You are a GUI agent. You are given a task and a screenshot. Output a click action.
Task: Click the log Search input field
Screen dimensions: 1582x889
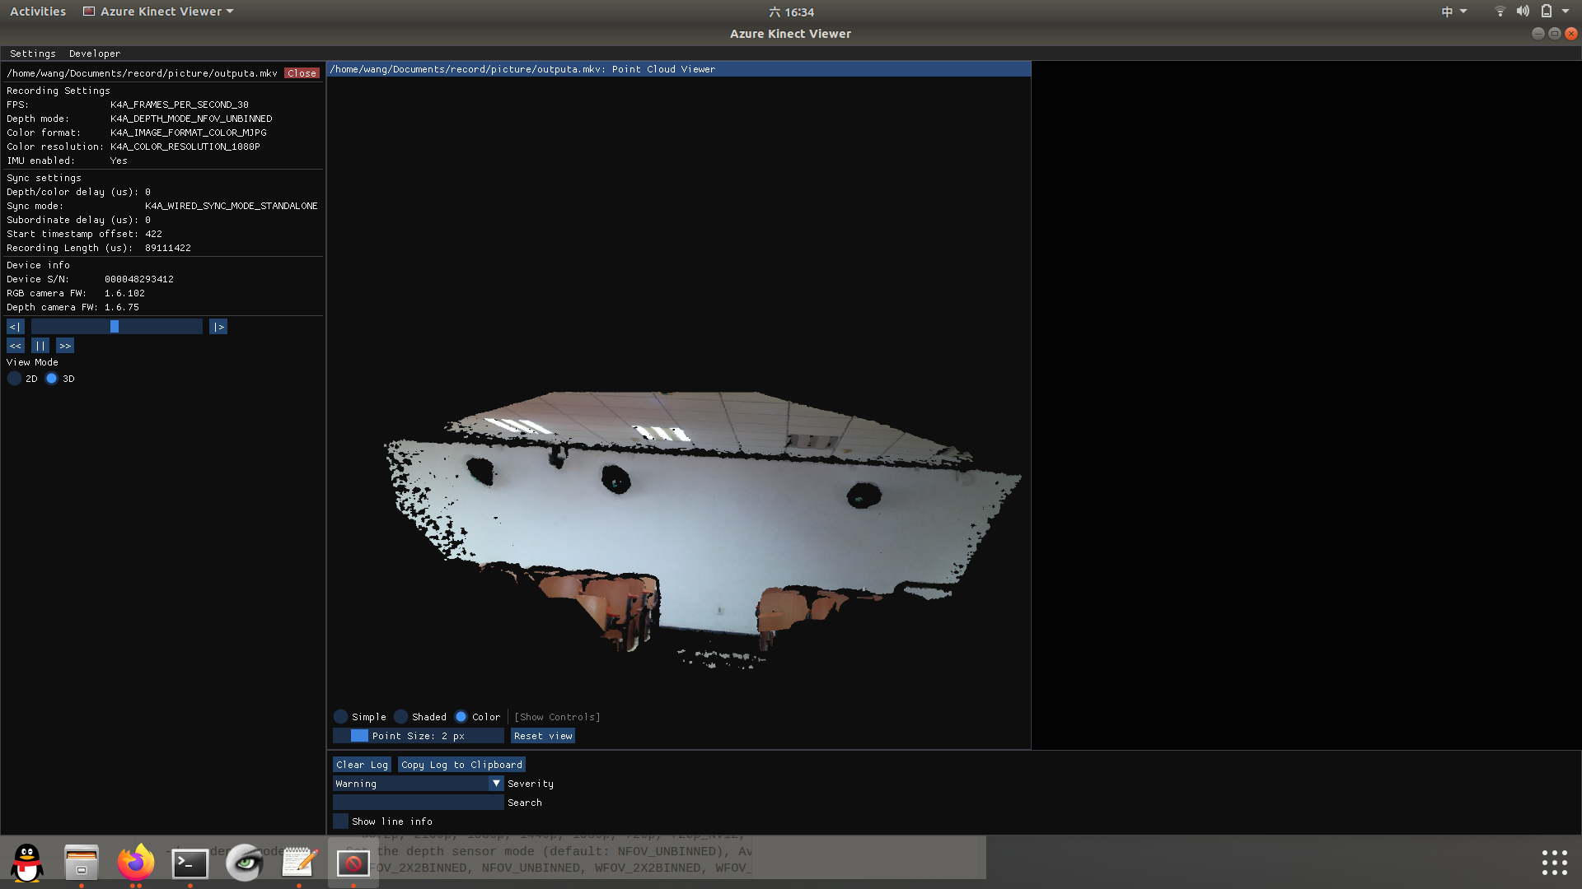click(x=418, y=802)
